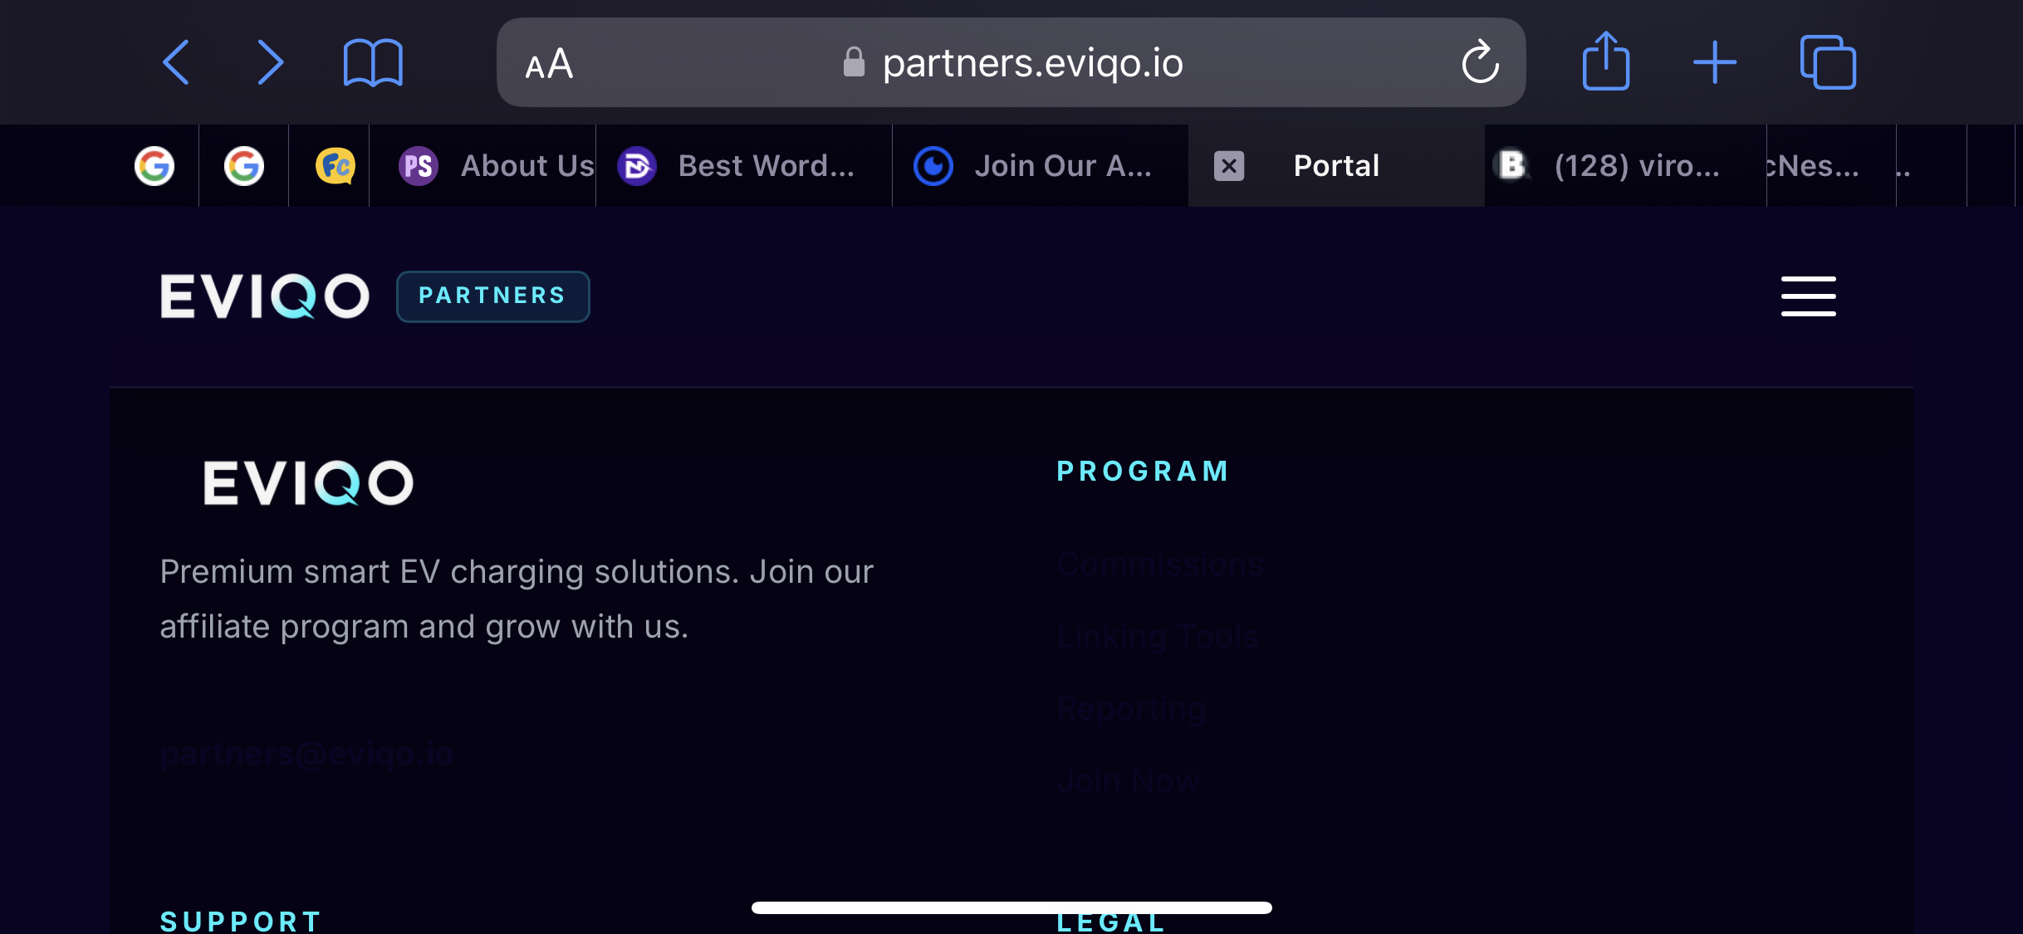Open the AA reader text-size menu

549,63
